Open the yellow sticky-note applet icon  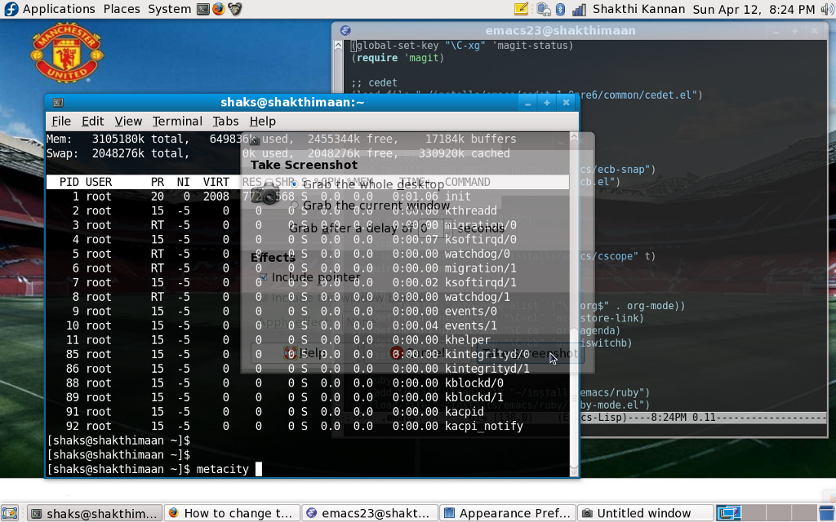(x=521, y=9)
